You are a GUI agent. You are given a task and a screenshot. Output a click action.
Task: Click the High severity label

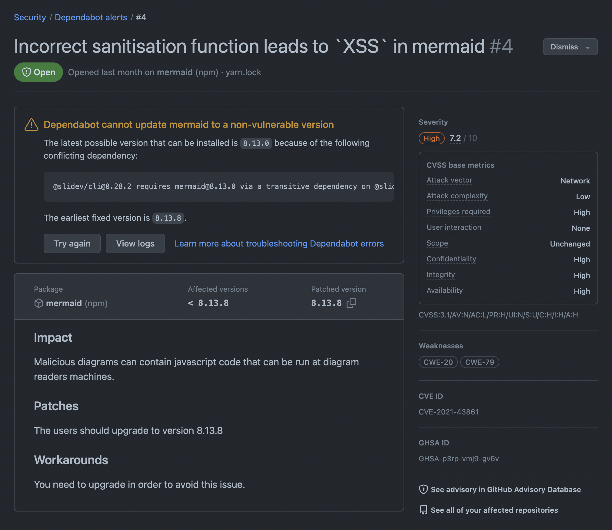point(431,138)
